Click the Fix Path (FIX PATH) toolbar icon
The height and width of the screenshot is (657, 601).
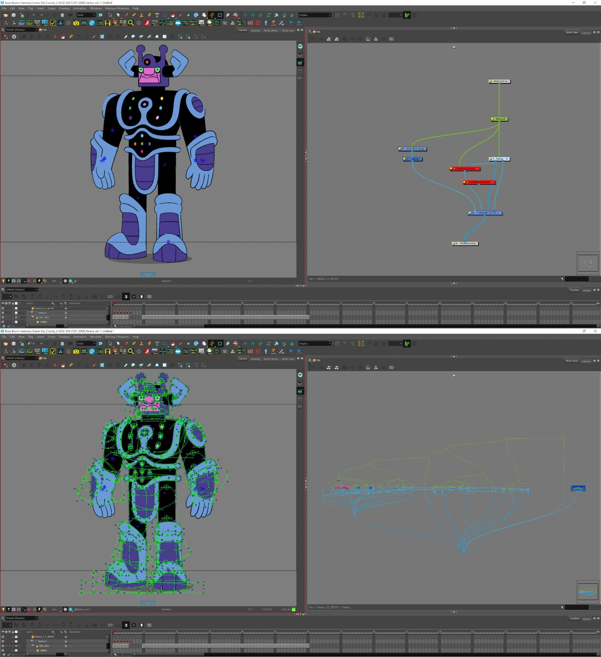[x=84, y=23]
